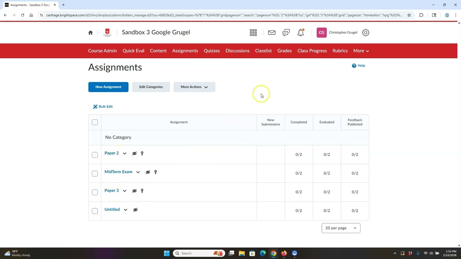The image size is (461, 259).
Task: Change the 20 per page selector
Action: pyautogui.click(x=341, y=228)
